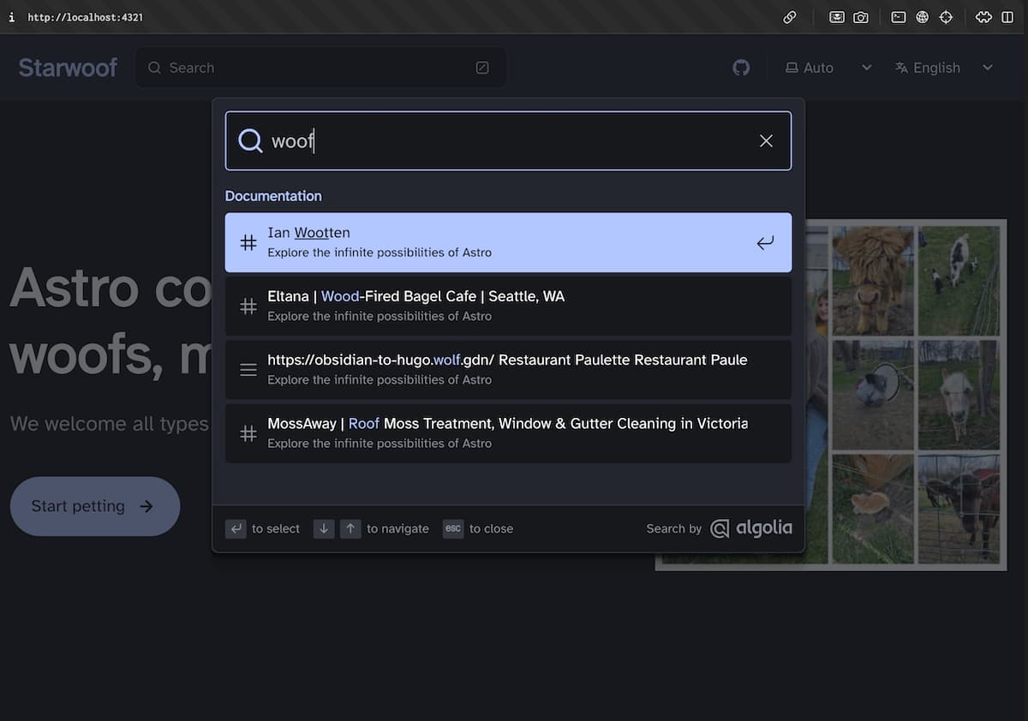
Task: Click the image download icon in browser toolbar
Action: click(837, 17)
